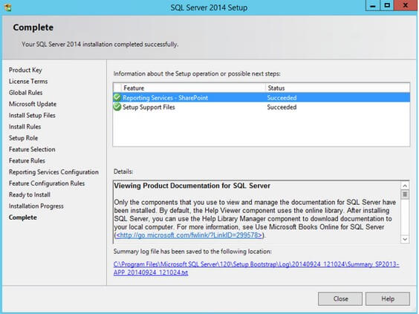Click the License Terms step
Image resolution: width=419 pixels, height=314 pixels.
28,81
